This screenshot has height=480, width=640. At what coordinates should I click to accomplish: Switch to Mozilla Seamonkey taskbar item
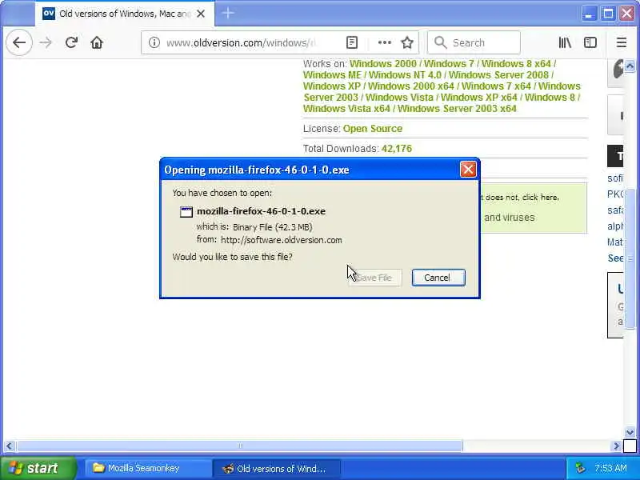click(x=148, y=468)
